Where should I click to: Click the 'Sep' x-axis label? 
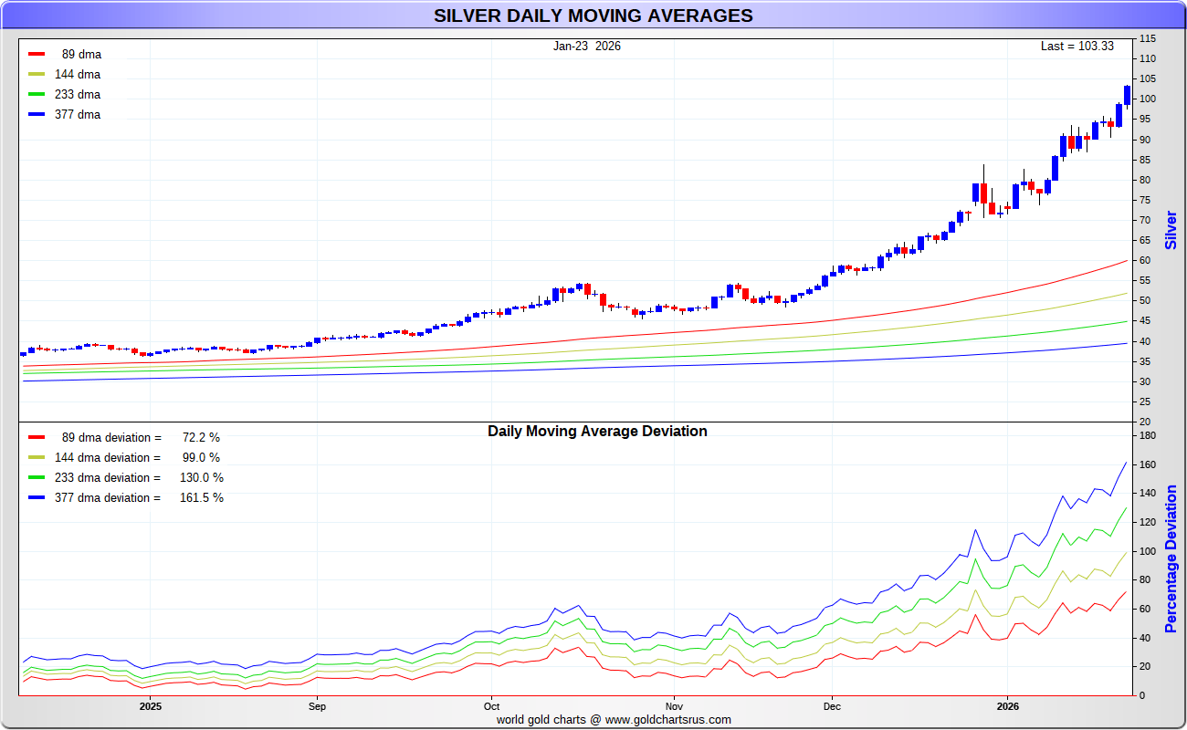tap(317, 706)
